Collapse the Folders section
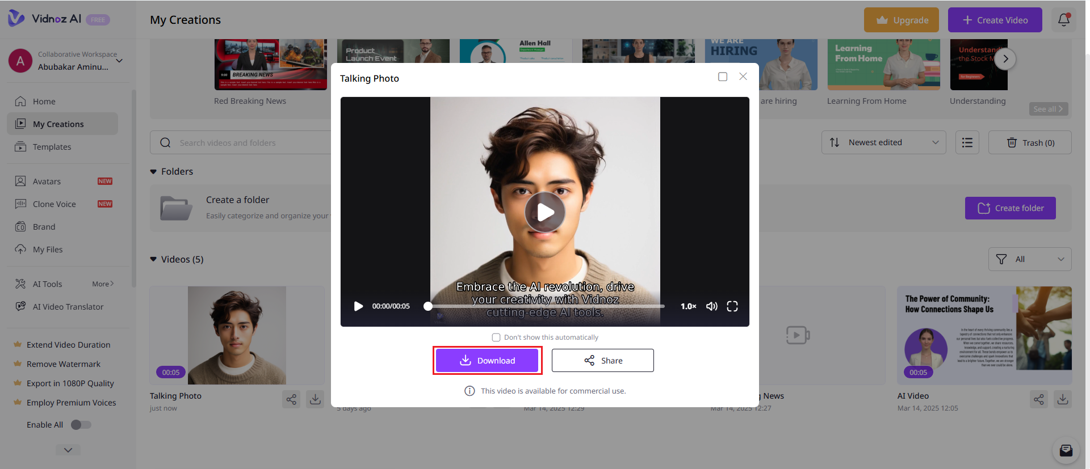 (x=153, y=171)
